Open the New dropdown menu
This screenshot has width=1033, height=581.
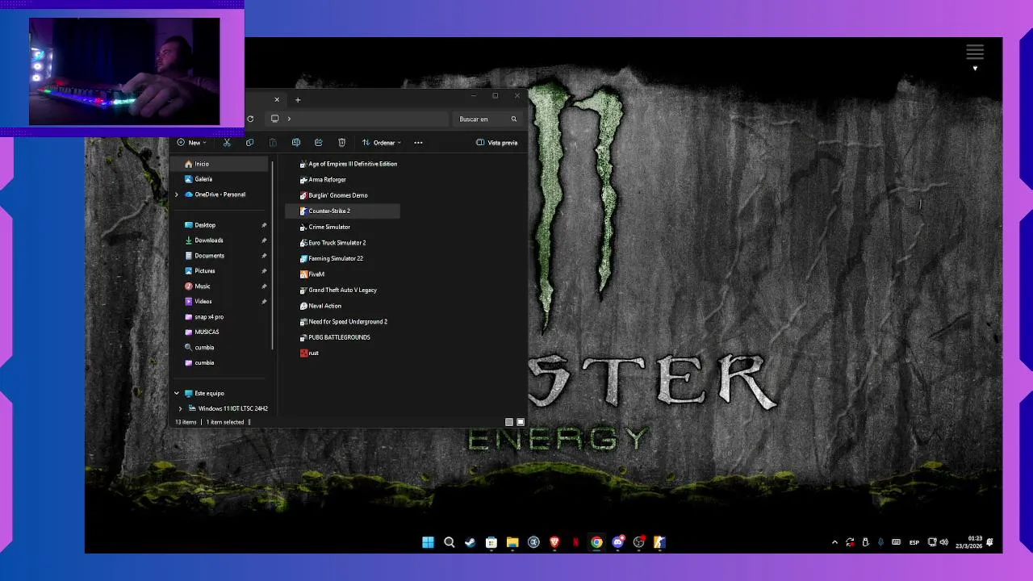[x=192, y=143]
